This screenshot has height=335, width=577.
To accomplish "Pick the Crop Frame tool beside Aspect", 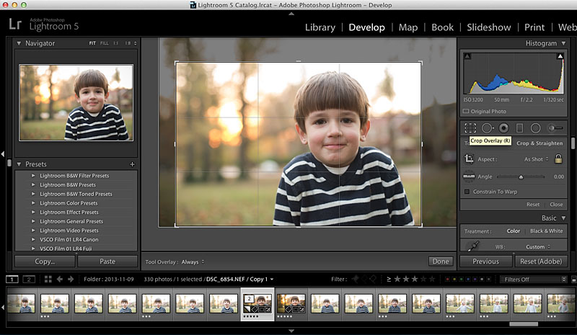I will [x=469, y=159].
